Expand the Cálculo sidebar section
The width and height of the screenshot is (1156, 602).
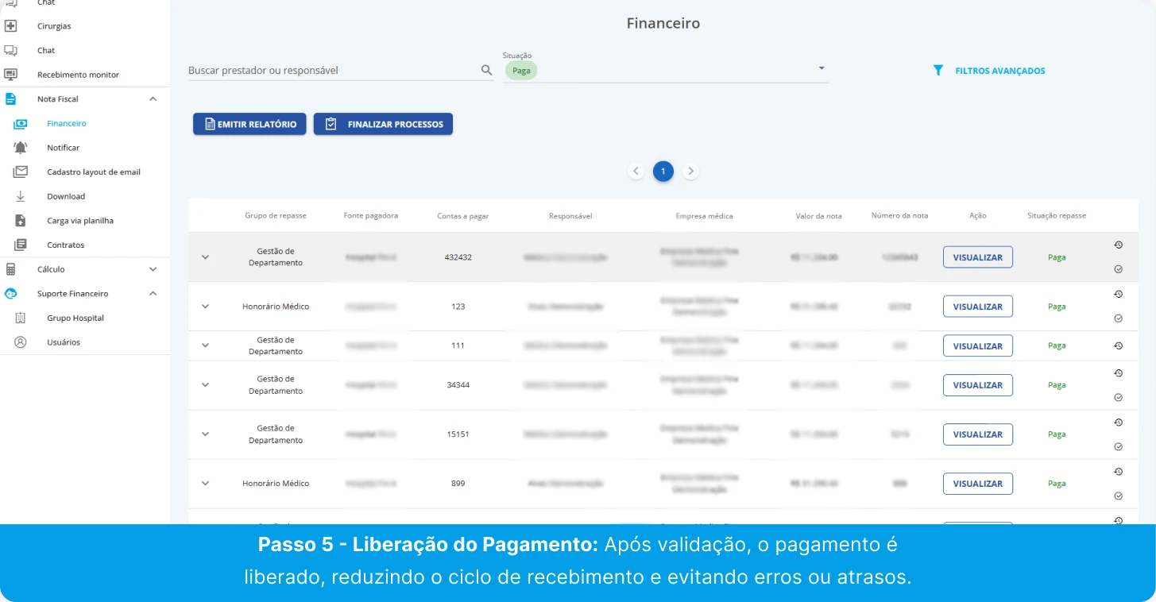153,269
